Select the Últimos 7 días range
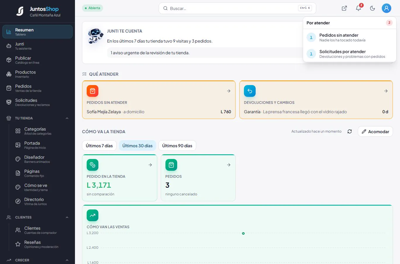400x264 pixels. [x=99, y=145]
